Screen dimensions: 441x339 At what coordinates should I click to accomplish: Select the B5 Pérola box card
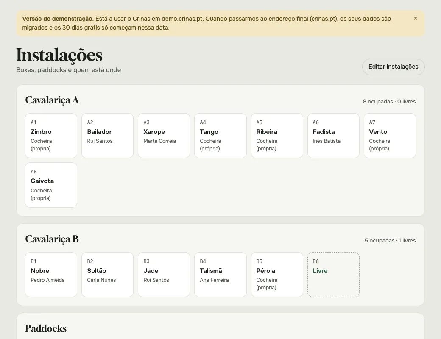(277, 275)
